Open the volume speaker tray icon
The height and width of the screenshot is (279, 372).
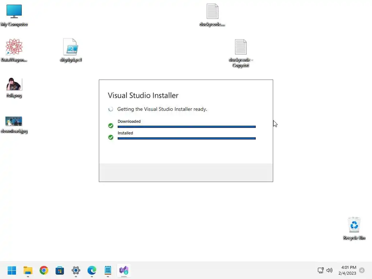click(x=329, y=270)
